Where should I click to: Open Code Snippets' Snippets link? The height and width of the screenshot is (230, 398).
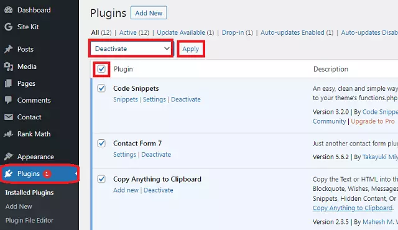(x=126, y=99)
